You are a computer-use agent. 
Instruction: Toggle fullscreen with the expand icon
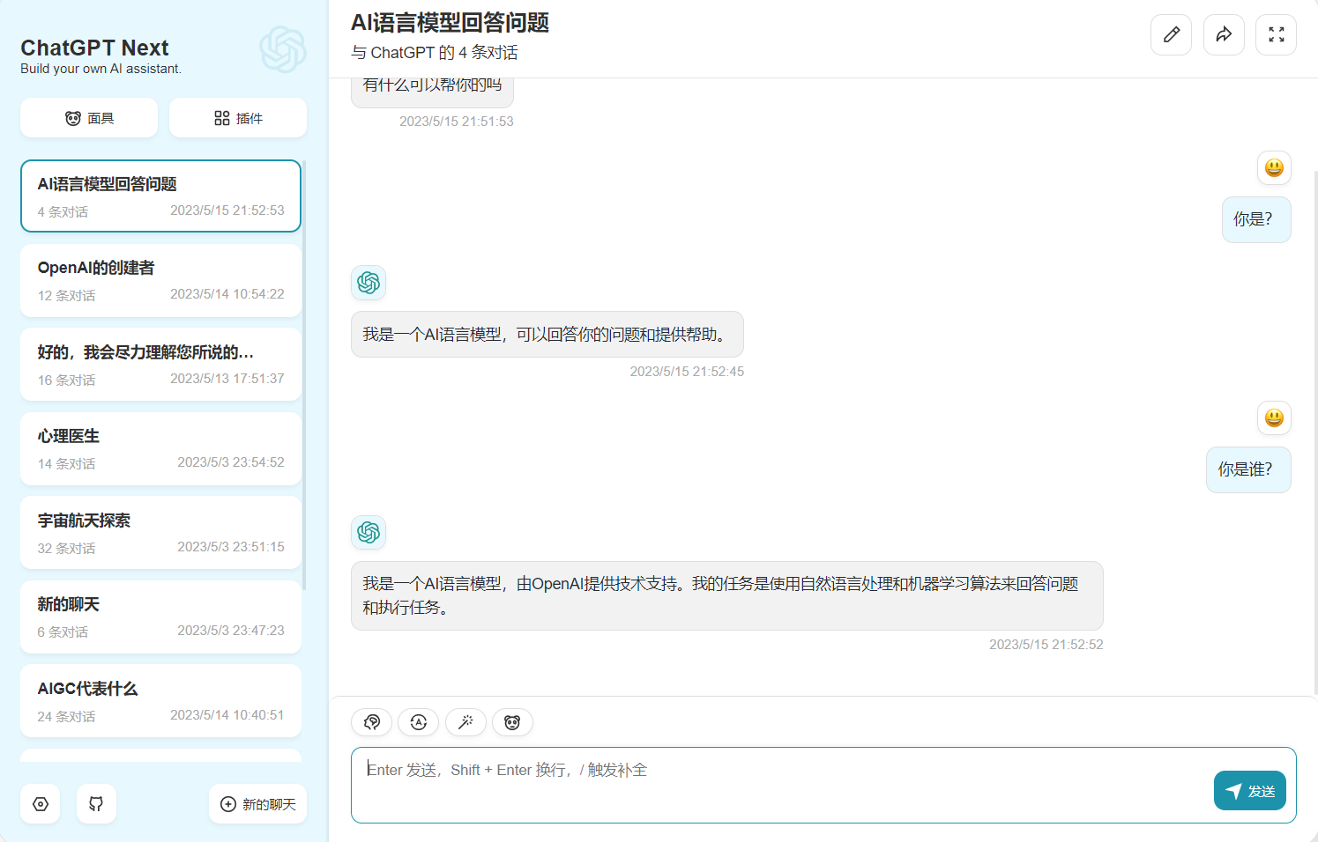(1276, 35)
